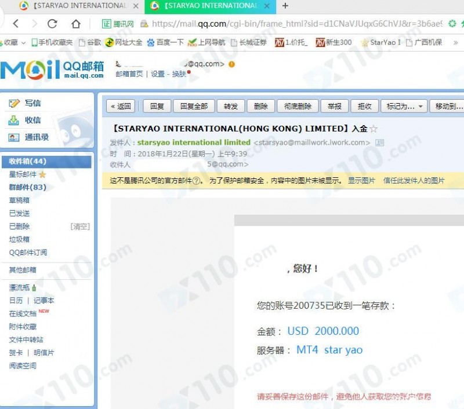The image size is (464, 409).
Task: Open the 谷歌 bookmark
Action: coord(90,42)
